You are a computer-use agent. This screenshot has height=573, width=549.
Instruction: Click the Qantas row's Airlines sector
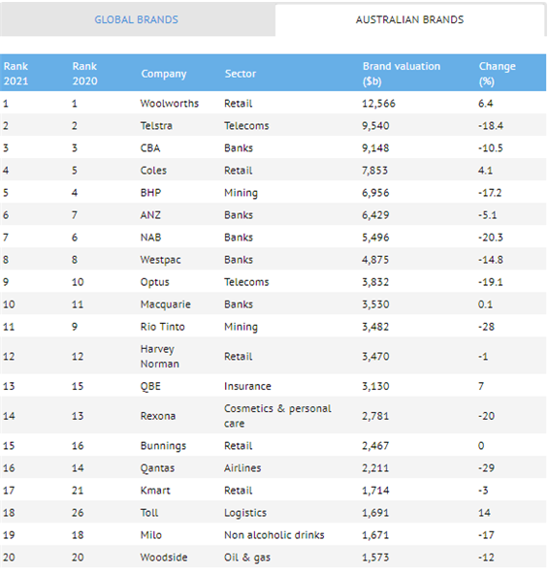coord(242,468)
